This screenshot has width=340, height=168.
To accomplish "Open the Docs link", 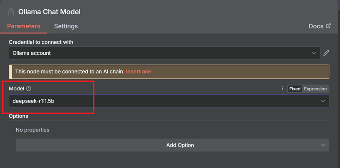I will click(316, 26).
